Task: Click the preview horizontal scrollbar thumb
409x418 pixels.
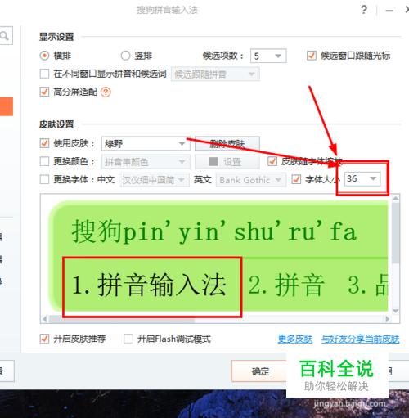Action: [x=122, y=319]
